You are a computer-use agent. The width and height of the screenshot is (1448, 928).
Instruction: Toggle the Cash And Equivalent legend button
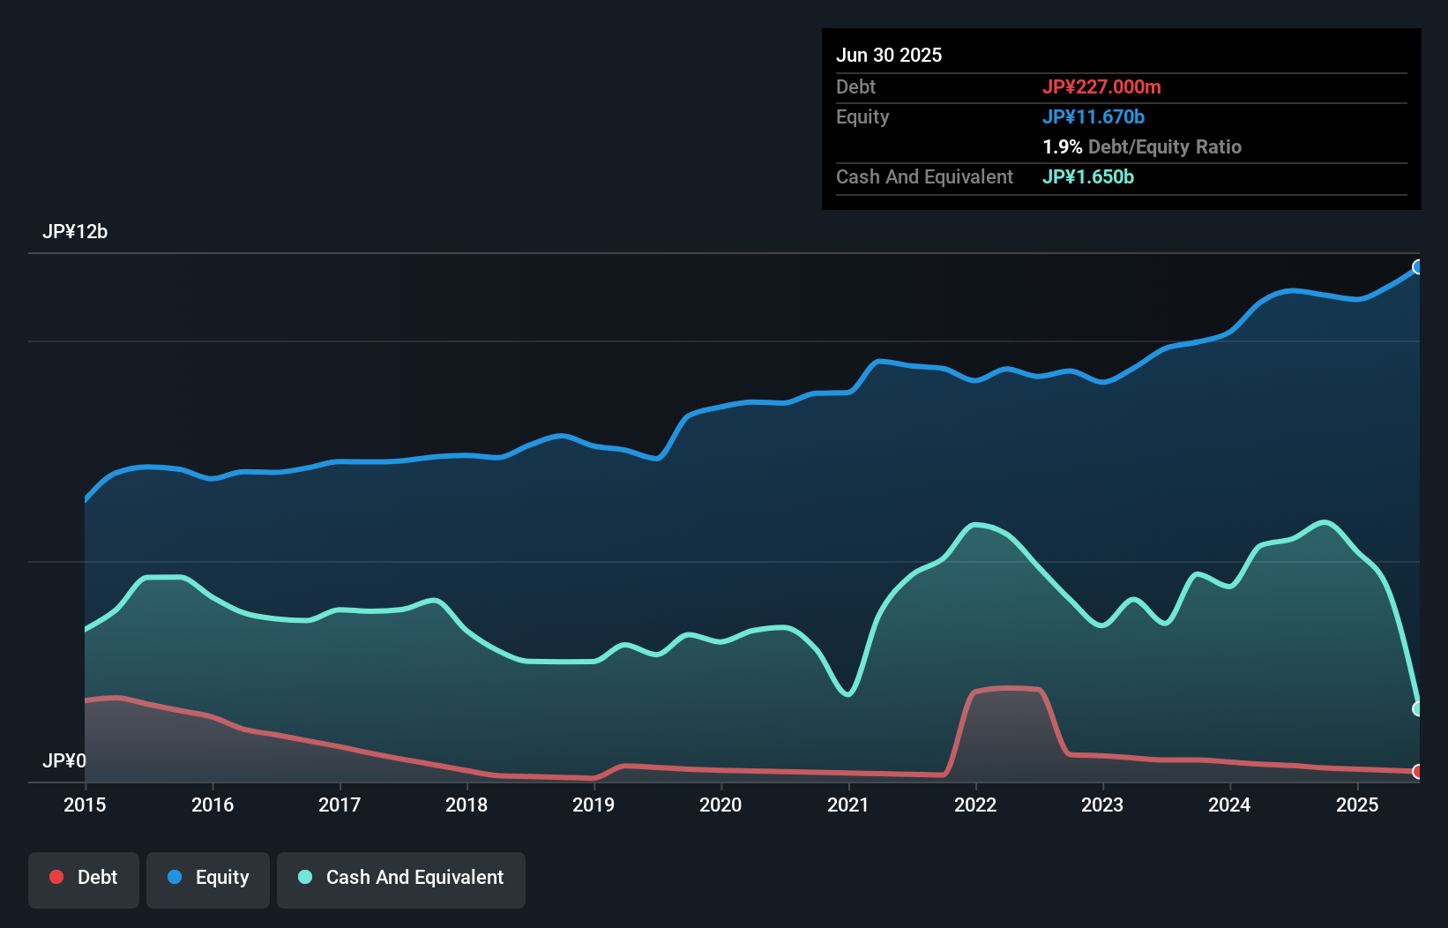pos(401,879)
